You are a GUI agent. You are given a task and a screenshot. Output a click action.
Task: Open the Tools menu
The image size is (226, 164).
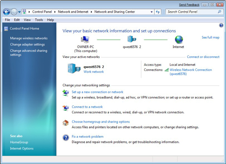[39, 20]
